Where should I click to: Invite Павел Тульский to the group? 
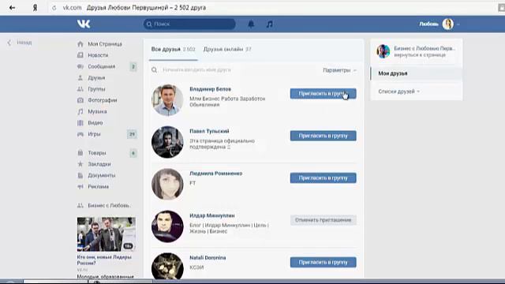[x=323, y=136]
